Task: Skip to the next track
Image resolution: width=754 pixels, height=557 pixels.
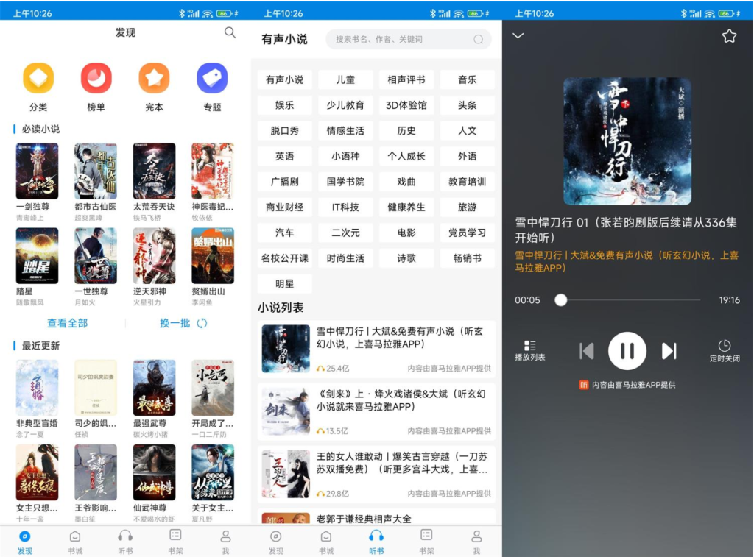Action: point(669,351)
